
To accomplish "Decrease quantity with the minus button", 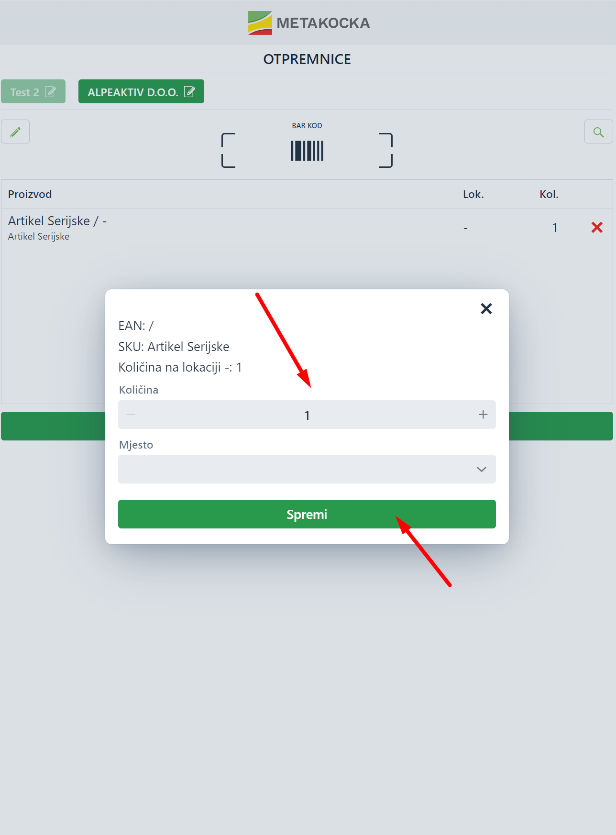I will point(131,415).
